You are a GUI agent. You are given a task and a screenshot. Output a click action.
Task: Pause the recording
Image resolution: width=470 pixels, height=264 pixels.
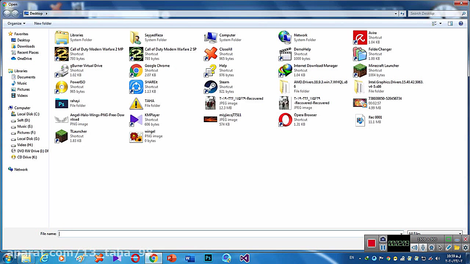[383, 248]
